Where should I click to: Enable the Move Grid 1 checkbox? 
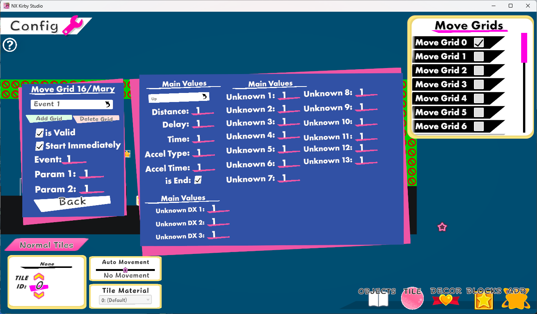pyautogui.click(x=479, y=57)
